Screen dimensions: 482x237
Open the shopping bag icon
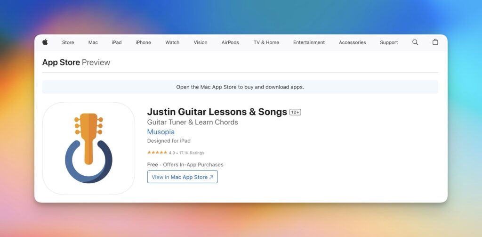(435, 42)
